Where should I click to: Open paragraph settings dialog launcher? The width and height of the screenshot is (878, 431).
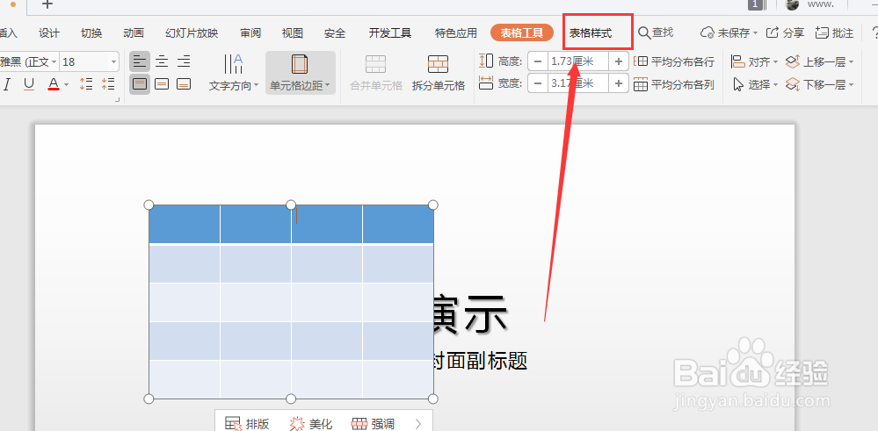(118, 99)
